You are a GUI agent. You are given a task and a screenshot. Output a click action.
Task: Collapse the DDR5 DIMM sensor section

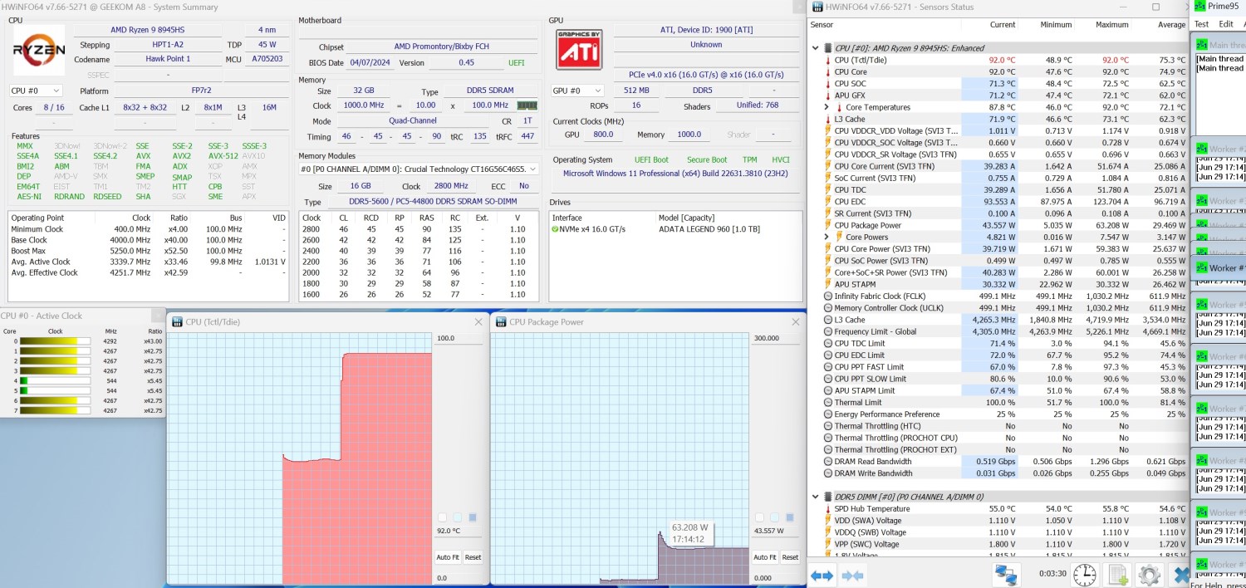[x=815, y=497]
